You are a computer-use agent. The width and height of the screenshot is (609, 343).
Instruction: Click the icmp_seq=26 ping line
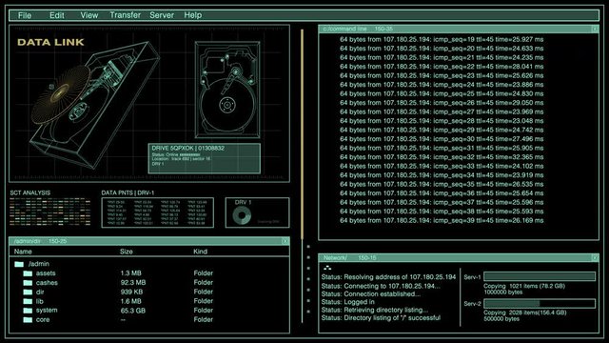tap(442, 103)
